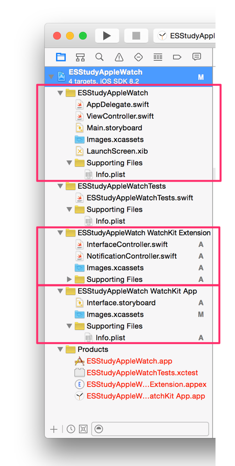Toggle the recent files clock filter
The width and height of the screenshot is (235, 466).
pyautogui.click(x=70, y=429)
